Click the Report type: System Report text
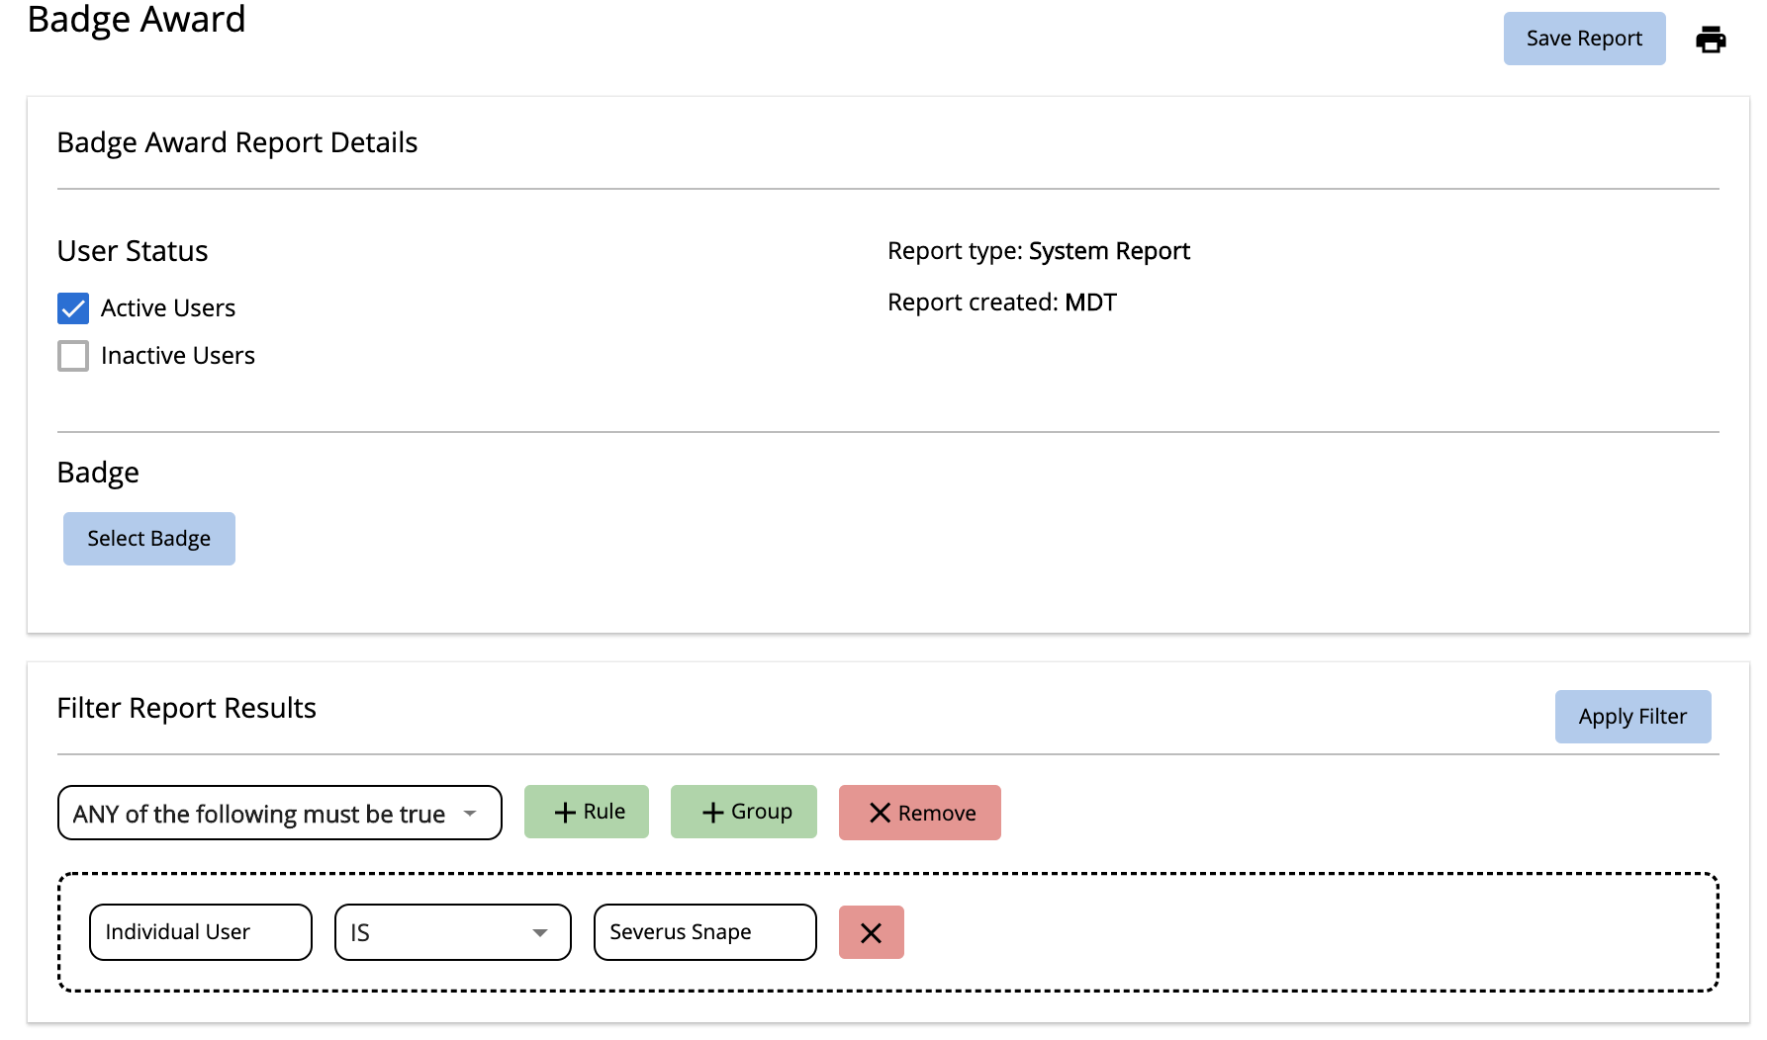The image size is (1767, 1040). click(1039, 251)
